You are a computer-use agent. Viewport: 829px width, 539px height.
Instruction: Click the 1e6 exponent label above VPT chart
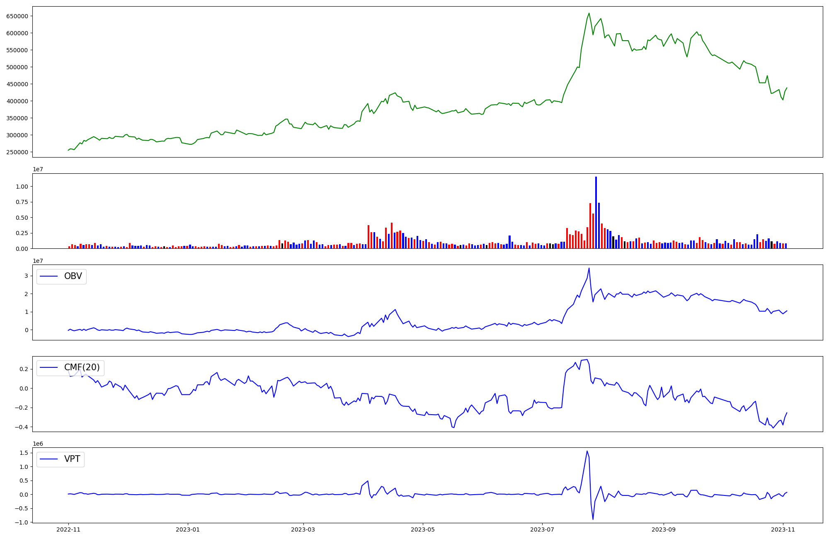[x=38, y=444]
